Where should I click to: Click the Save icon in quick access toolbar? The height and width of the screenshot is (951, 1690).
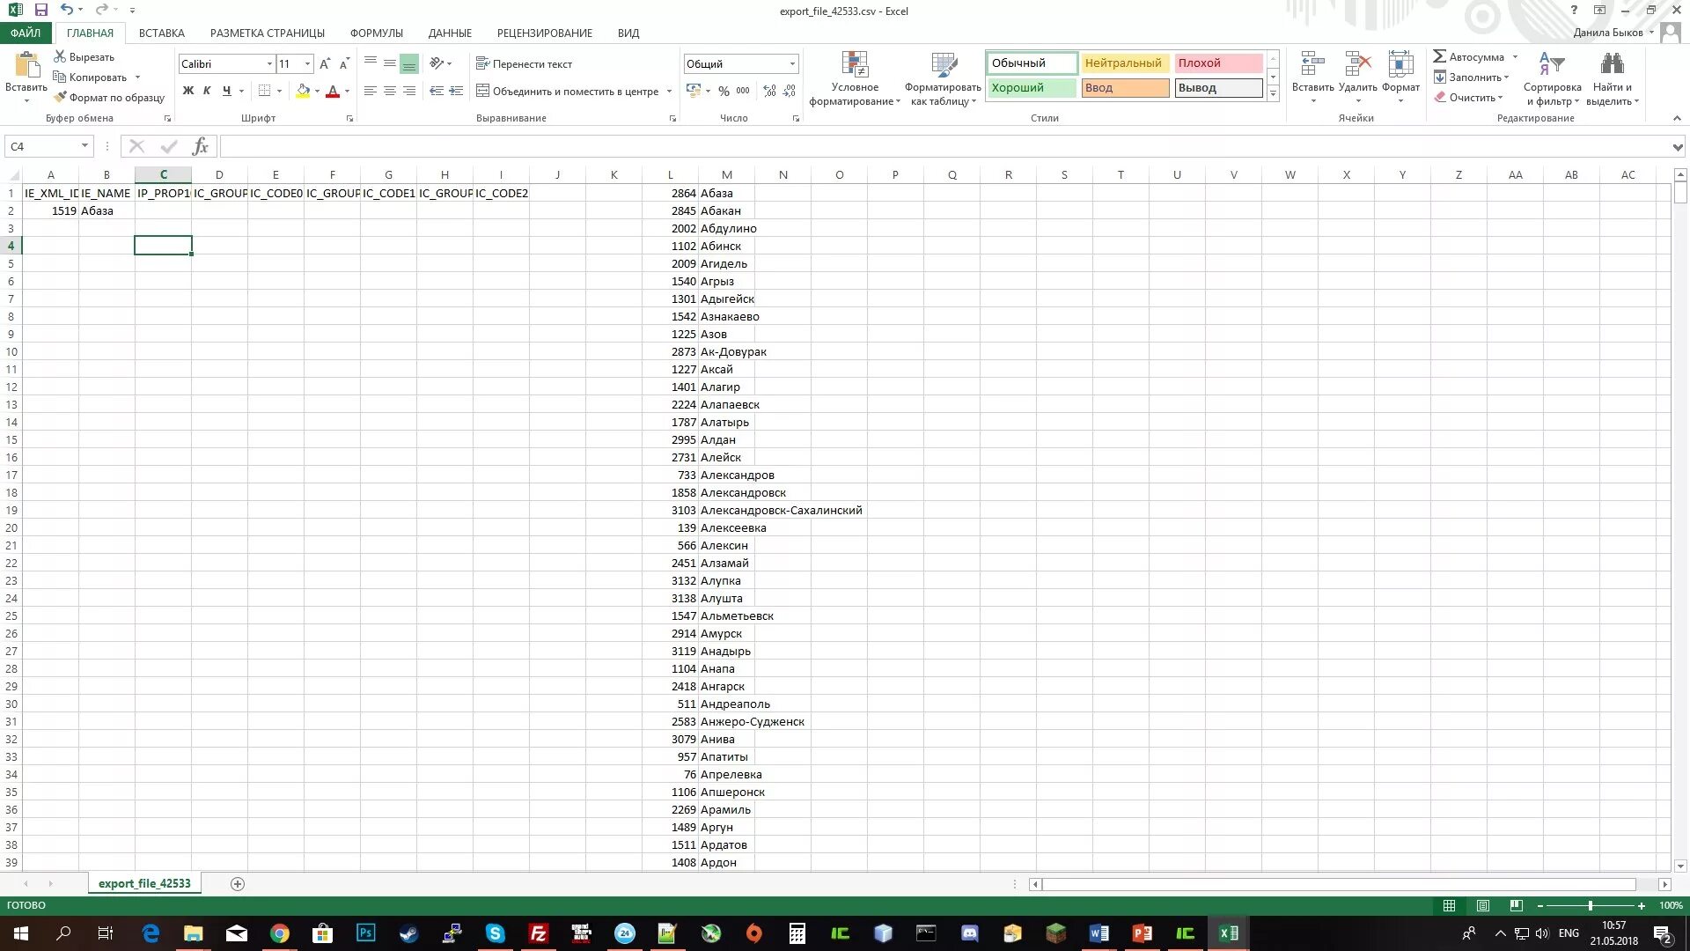(x=40, y=10)
